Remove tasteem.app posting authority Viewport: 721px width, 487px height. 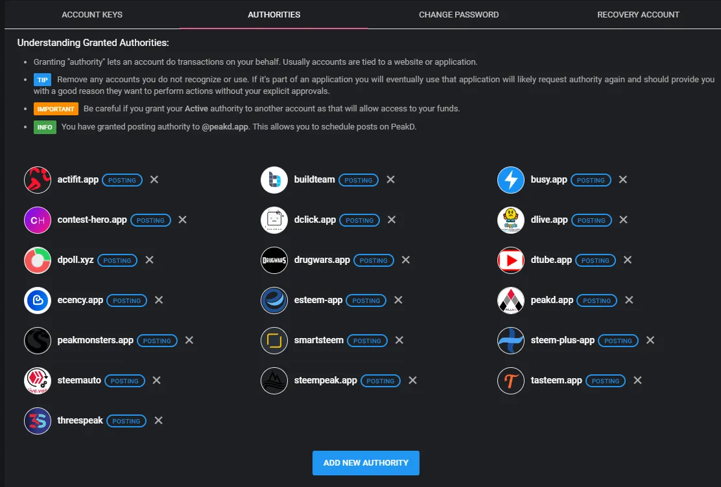[637, 380]
